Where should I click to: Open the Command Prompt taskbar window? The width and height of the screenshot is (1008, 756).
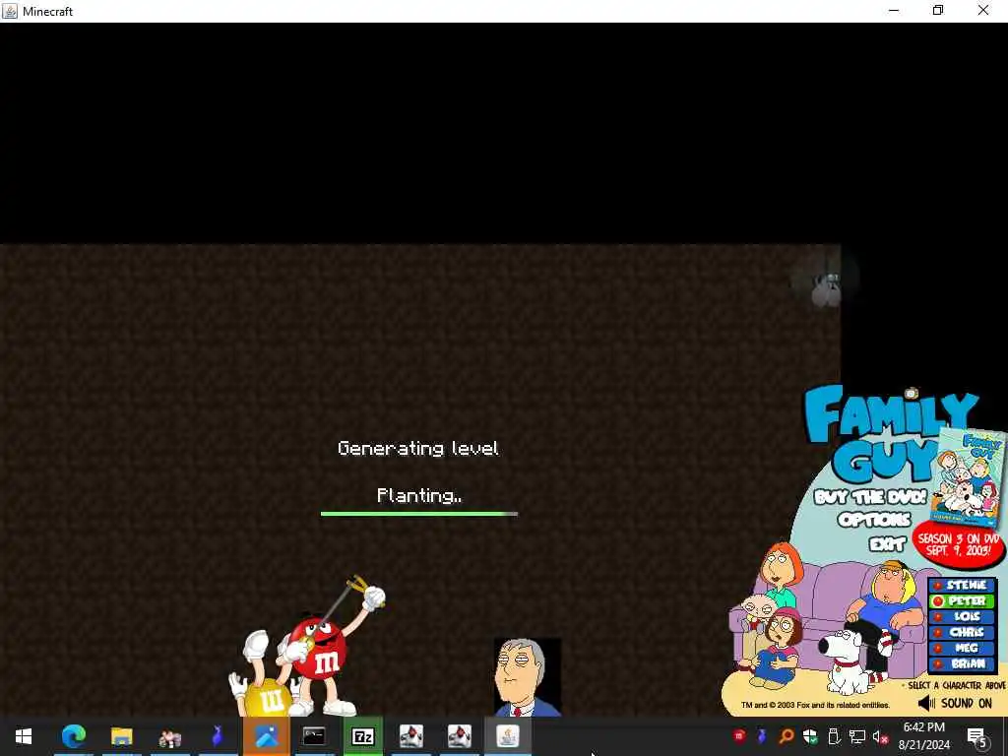(x=314, y=736)
